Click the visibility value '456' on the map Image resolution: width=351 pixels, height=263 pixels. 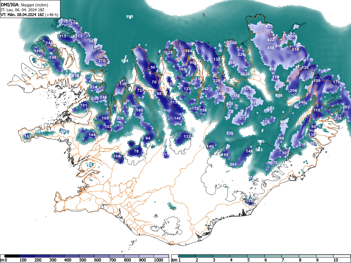(x=271, y=48)
